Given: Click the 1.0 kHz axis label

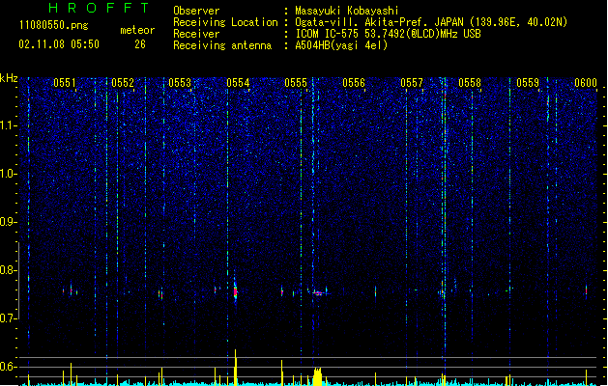Looking at the screenshot, I should [x=9, y=174].
